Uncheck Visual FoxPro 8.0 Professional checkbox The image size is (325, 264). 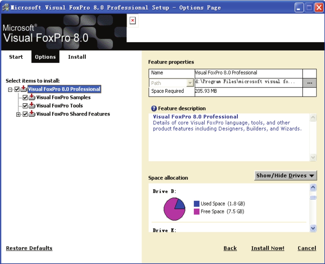[17, 89]
